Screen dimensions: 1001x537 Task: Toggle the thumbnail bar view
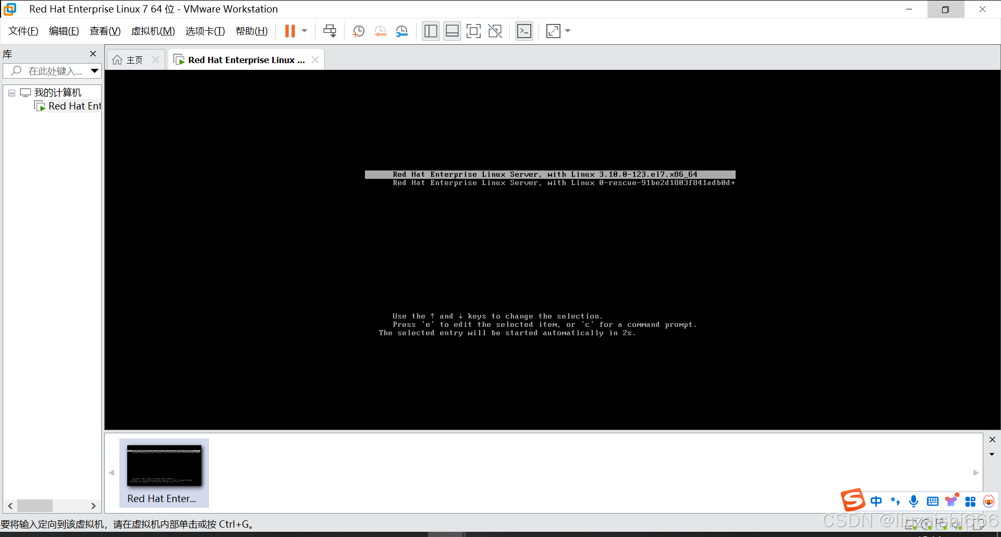tap(452, 31)
